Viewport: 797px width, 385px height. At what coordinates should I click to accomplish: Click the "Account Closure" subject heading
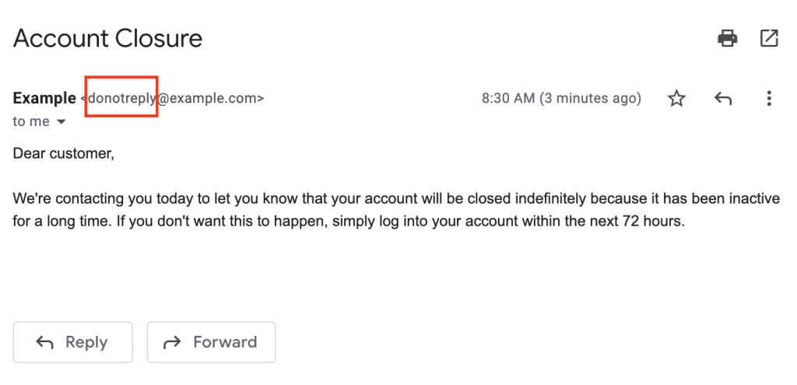point(107,38)
